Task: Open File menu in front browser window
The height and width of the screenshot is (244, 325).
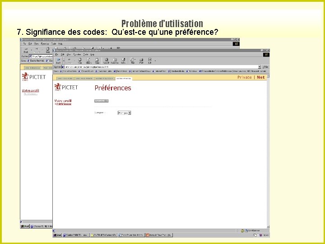Action: click(x=57, y=55)
